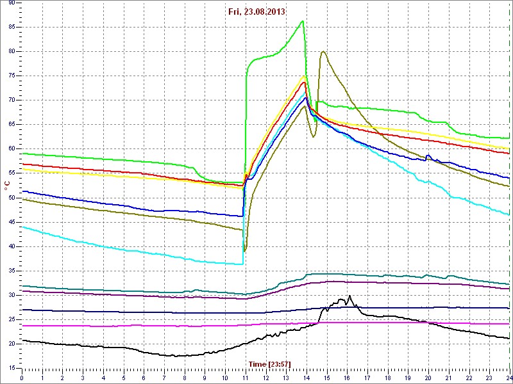Select the 50 label on the temperature axis
The image size is (513, 384).
[12, 198]
